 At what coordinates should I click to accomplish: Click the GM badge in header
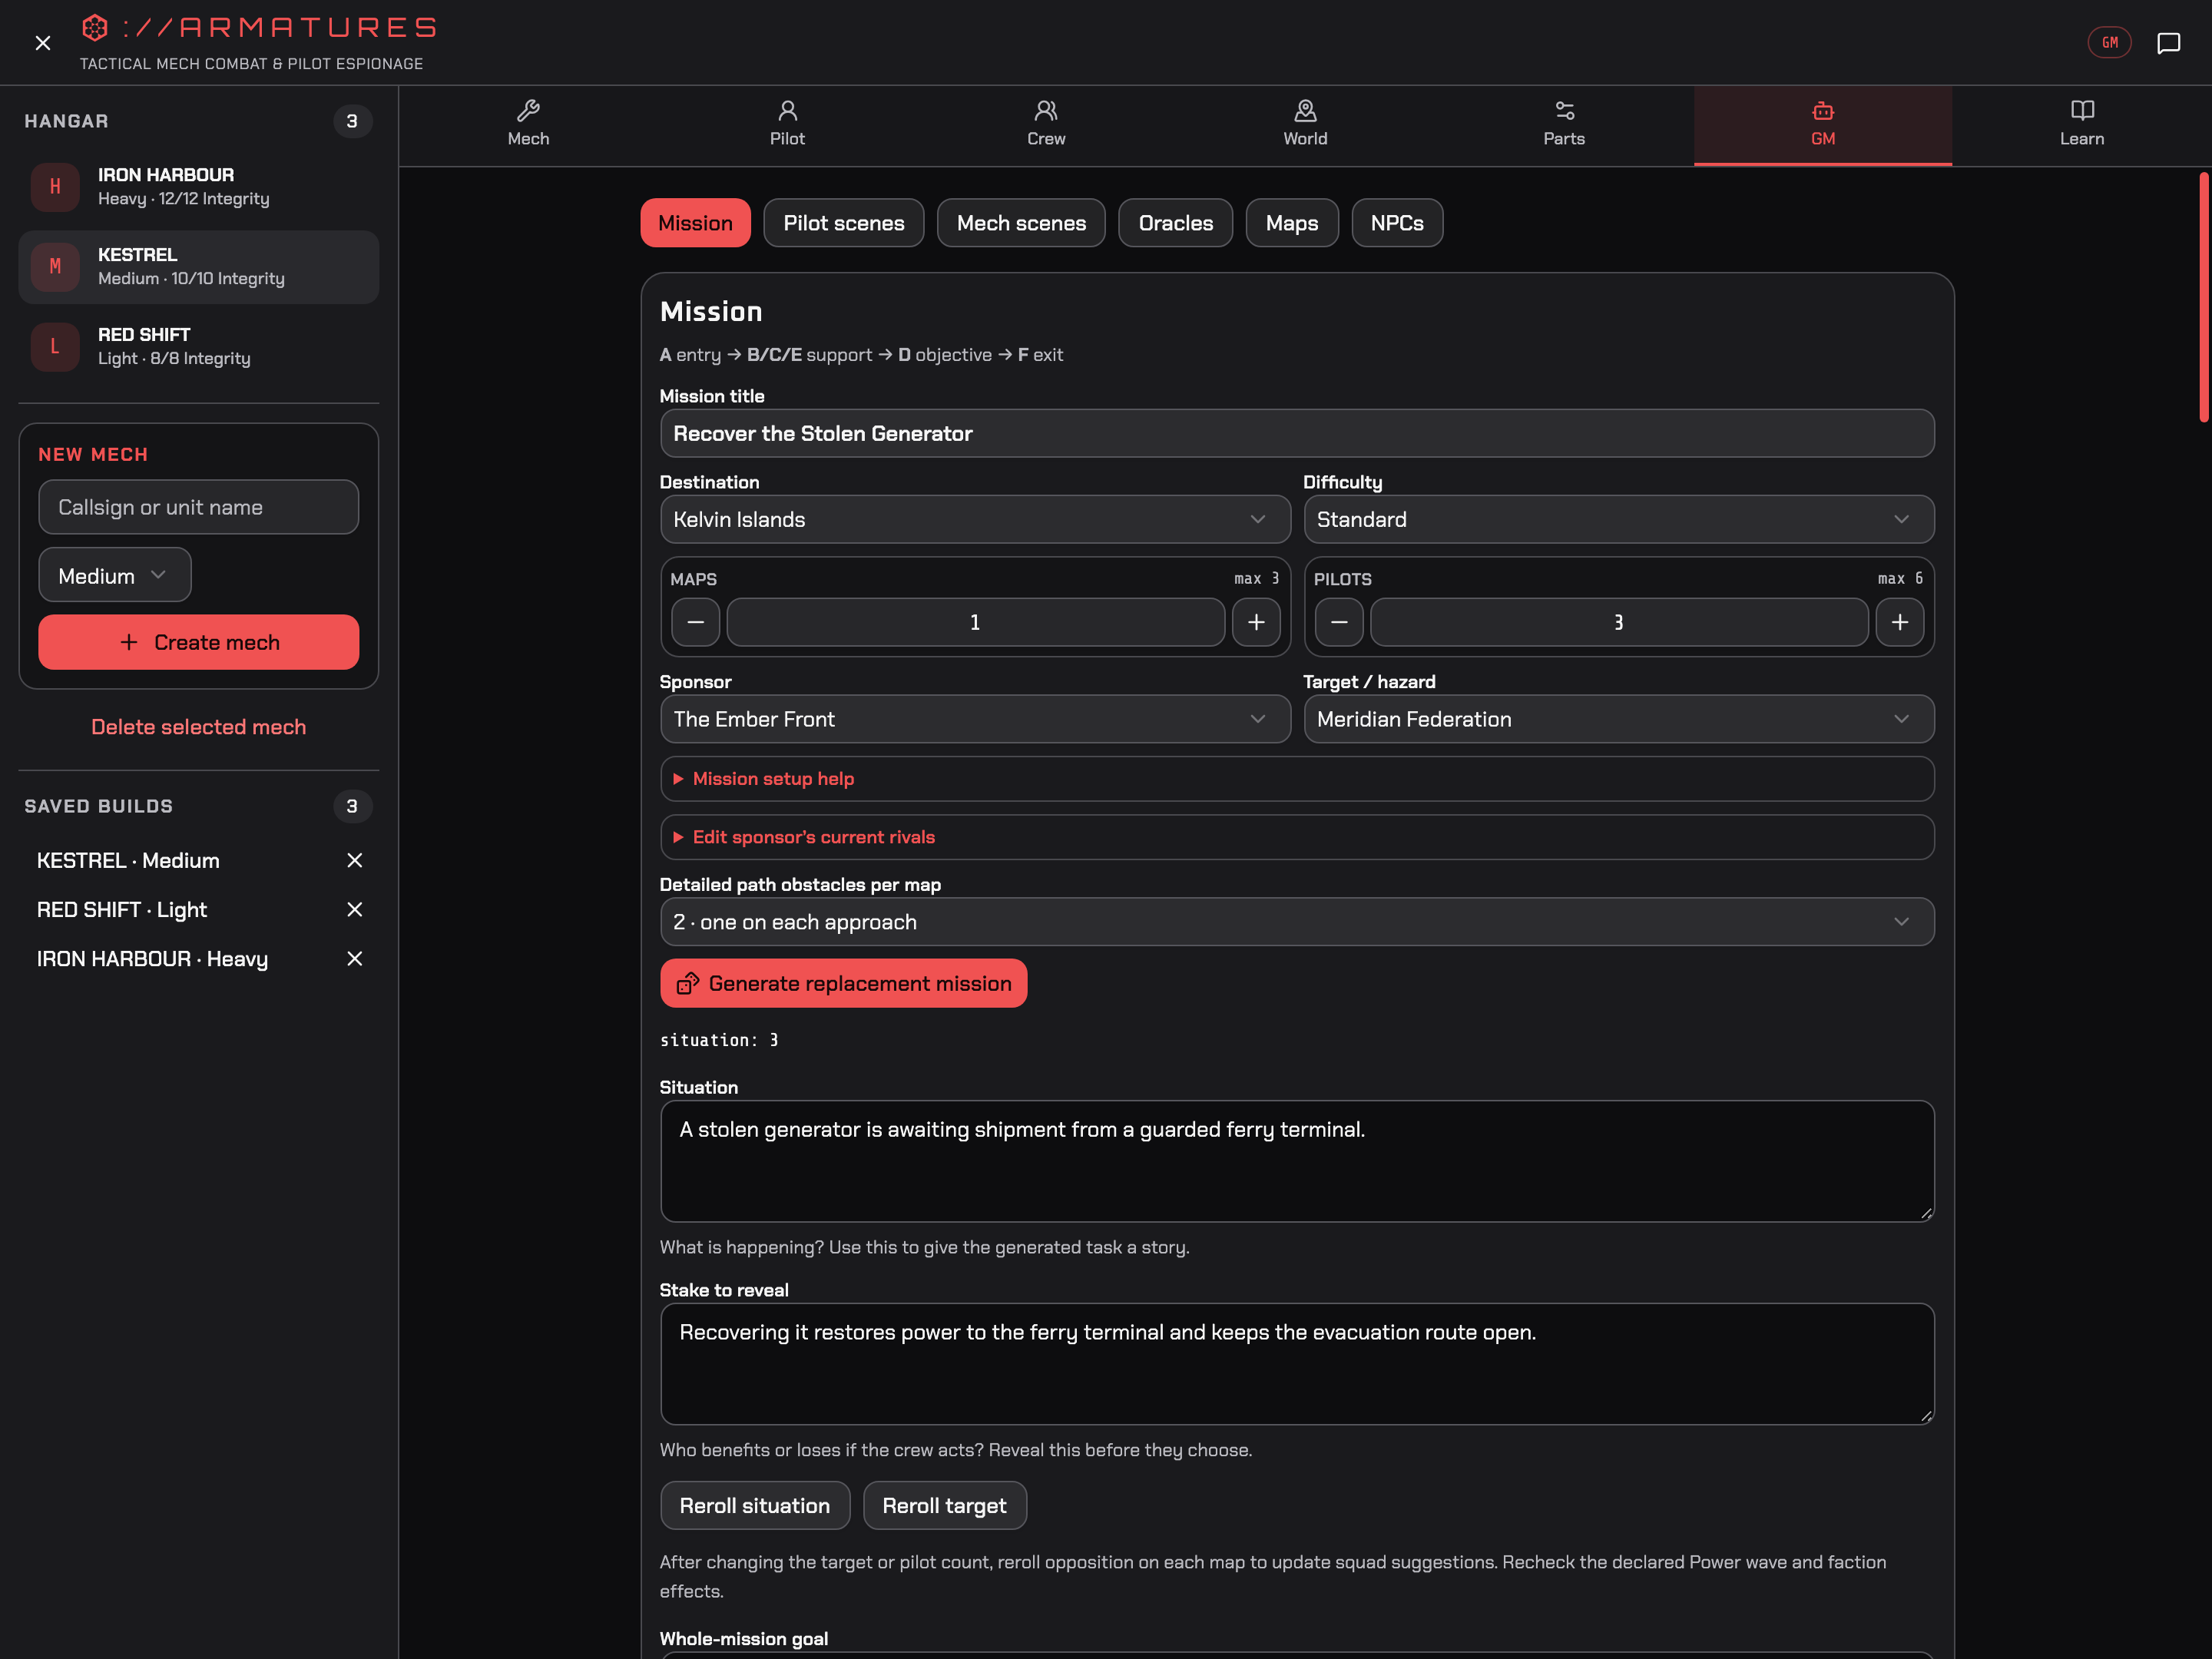coord(2110,43)
